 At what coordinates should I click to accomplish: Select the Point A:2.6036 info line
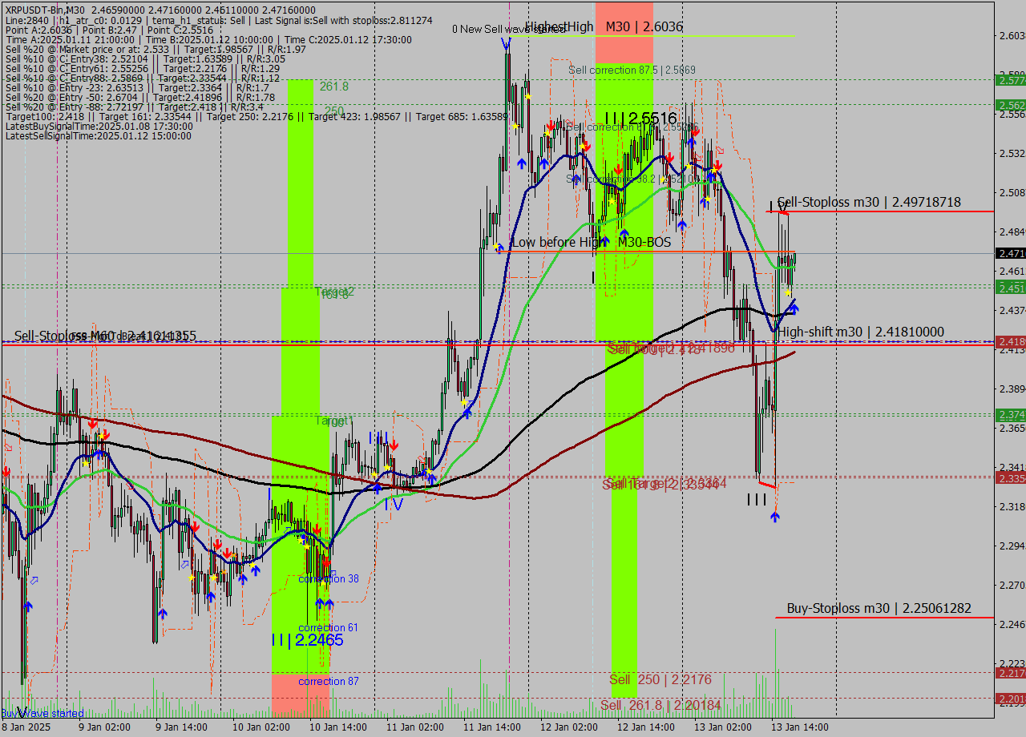(x=109, y=30)
